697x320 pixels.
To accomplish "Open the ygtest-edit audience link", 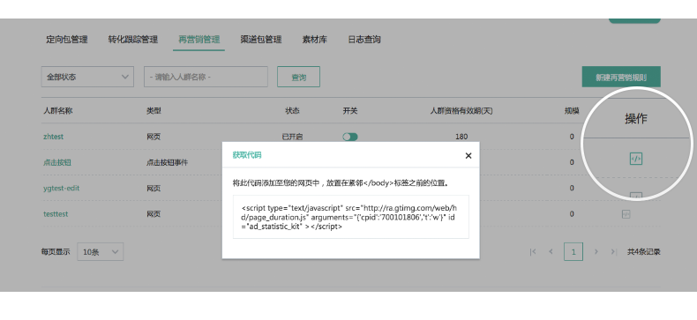I will [62, 189].
